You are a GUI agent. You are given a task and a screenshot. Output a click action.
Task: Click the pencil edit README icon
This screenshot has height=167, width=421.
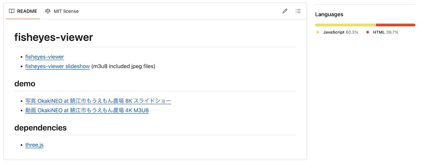coord(285,11)
